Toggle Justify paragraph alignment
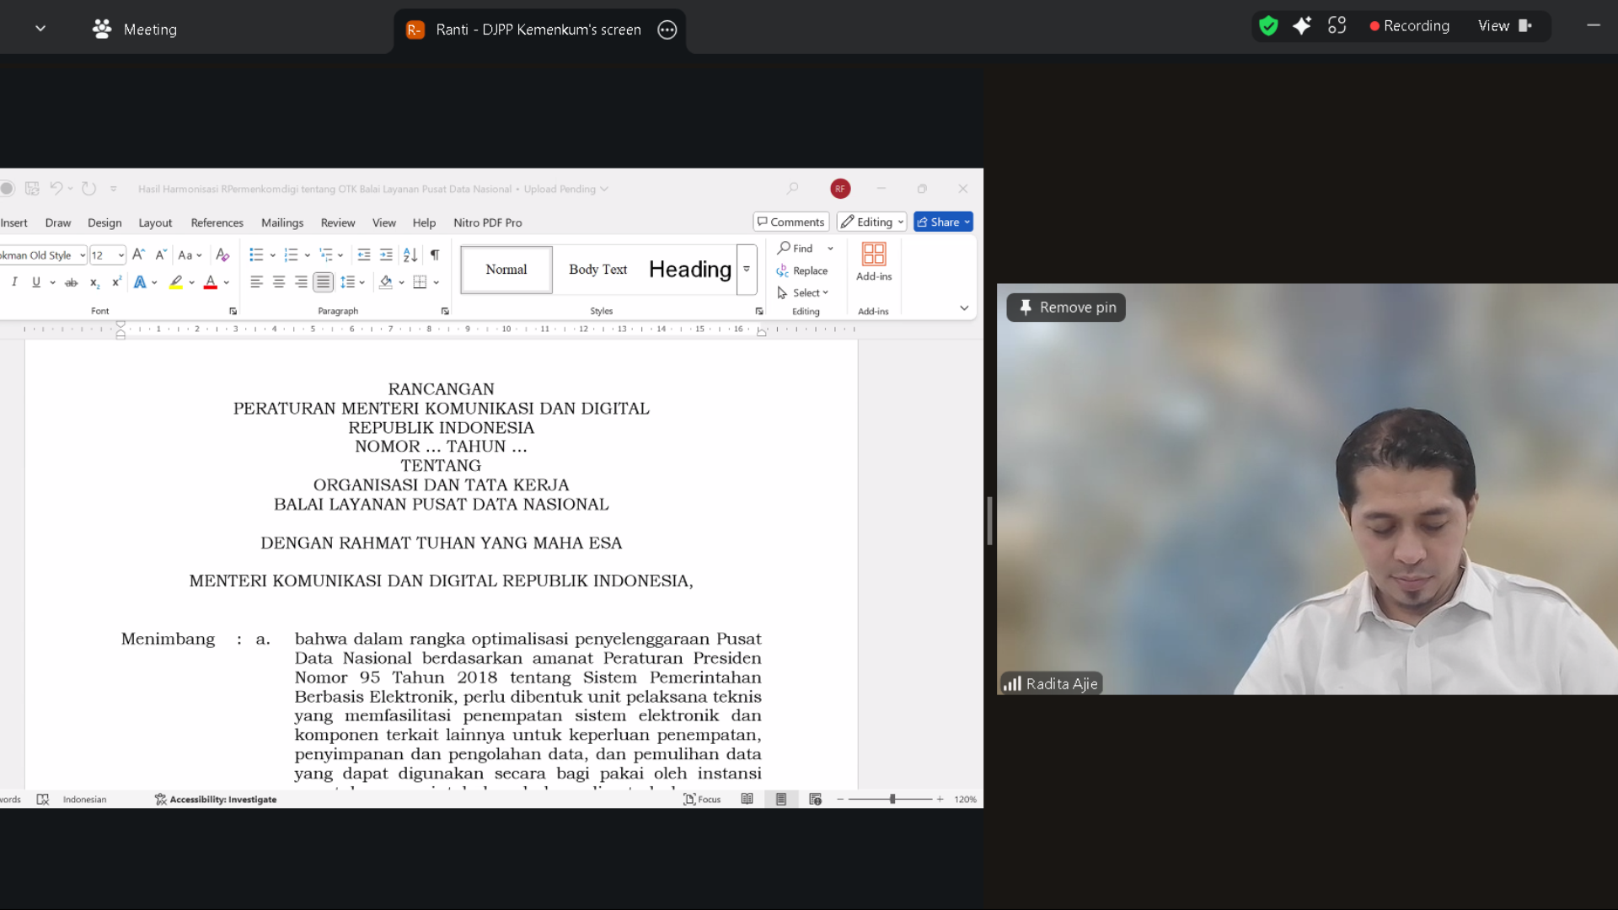Image resolution: width=1618 pixels, height=910 pixels. [323, 282]
